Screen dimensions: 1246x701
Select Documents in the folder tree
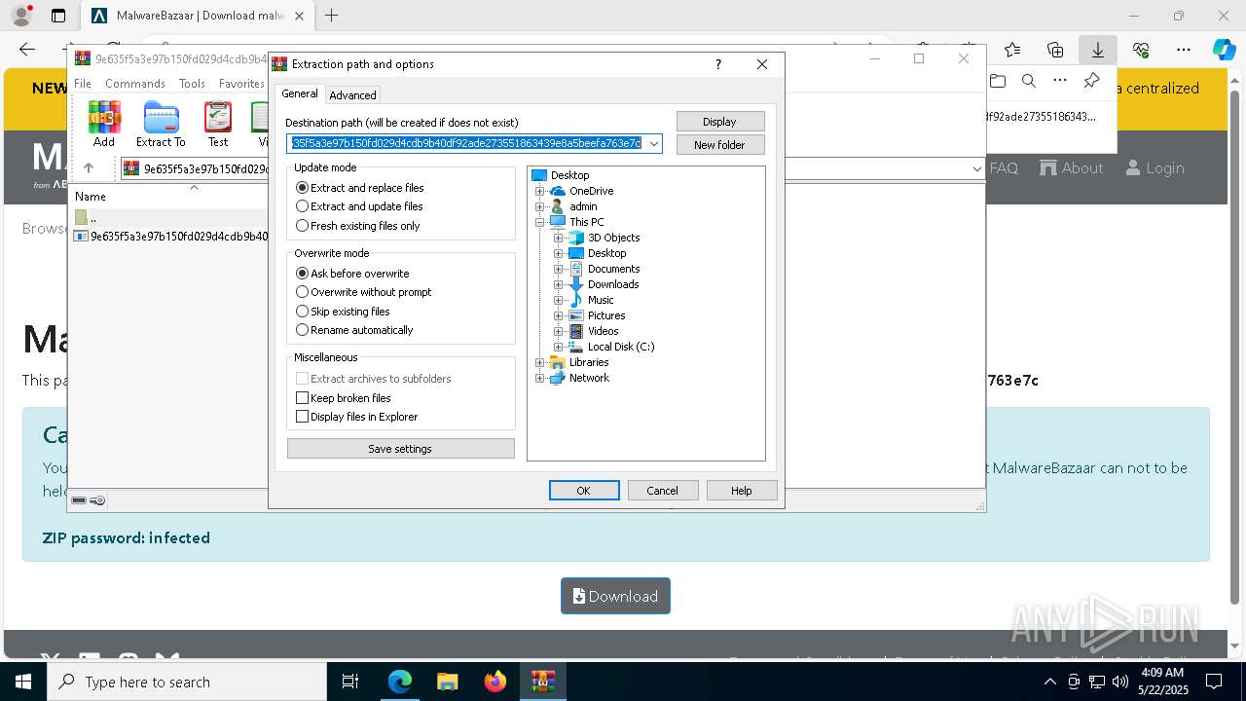pyautogui.click(x=613, y=269)
